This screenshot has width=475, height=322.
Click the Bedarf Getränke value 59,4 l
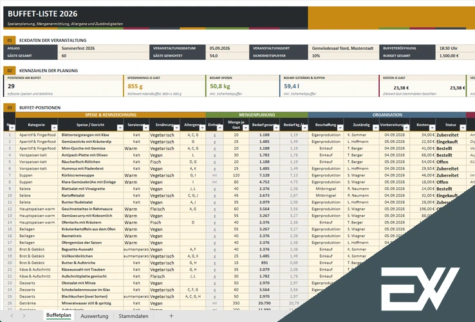pyautogui.click(x=292, y=86)
